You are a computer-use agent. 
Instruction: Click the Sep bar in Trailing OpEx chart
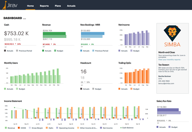tap(147, 77)
